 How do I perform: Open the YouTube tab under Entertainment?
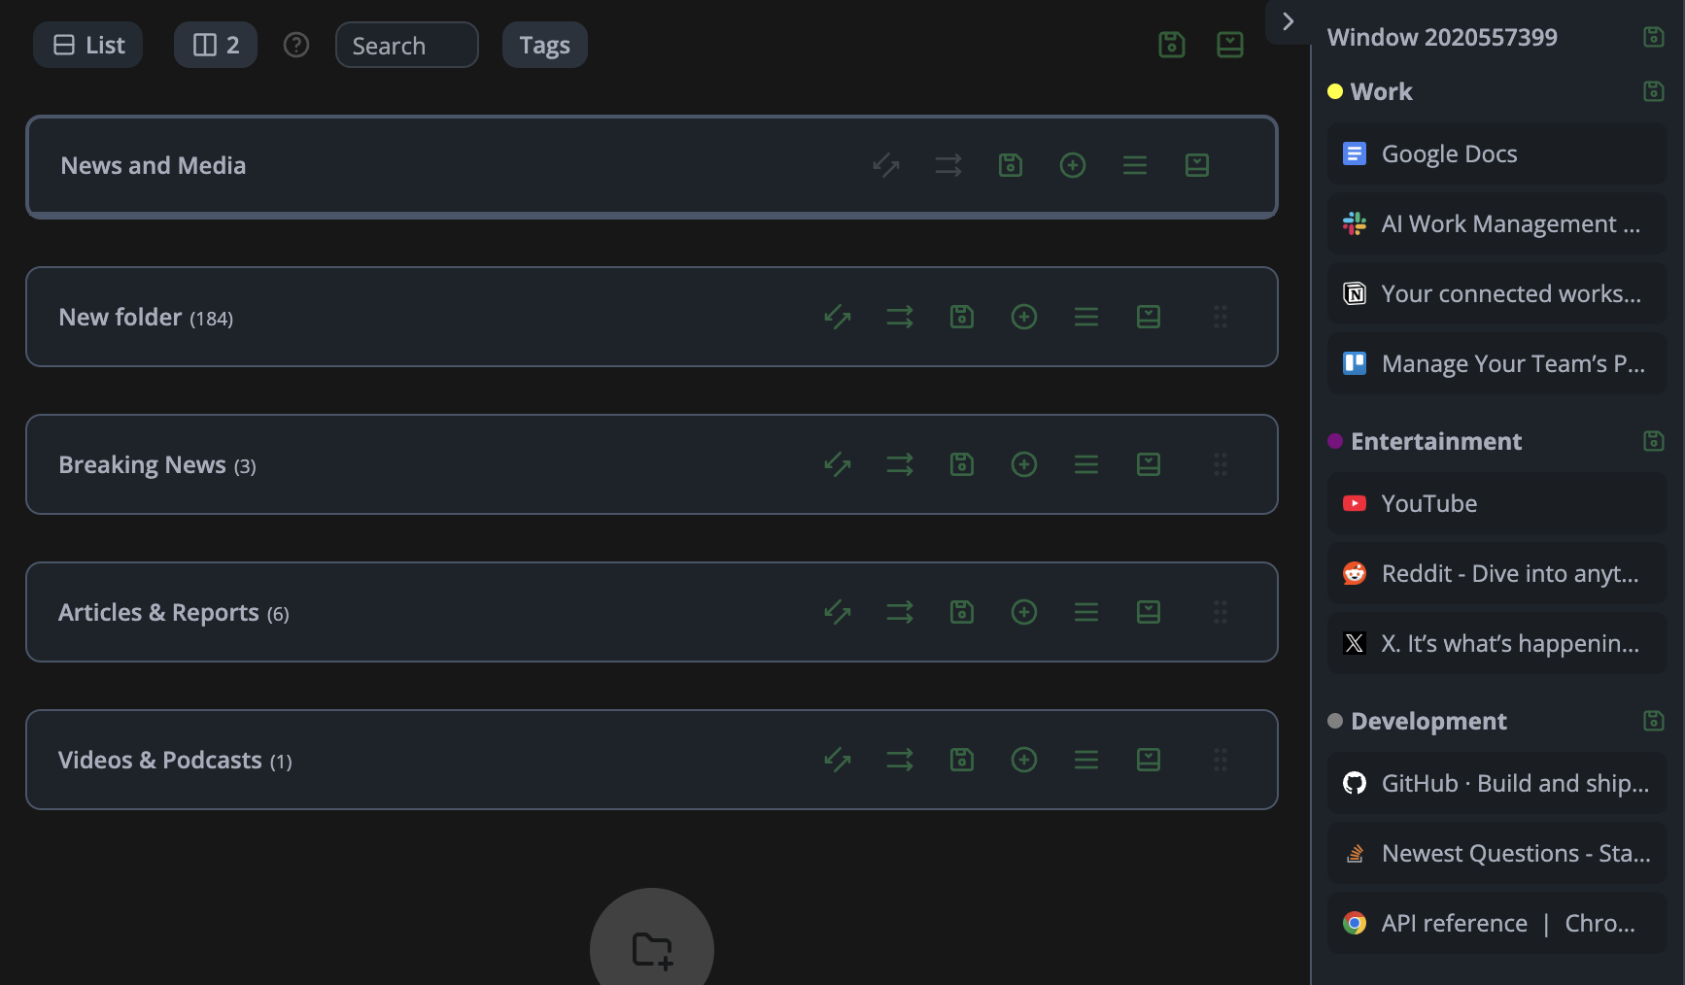tap(1428, 503)
